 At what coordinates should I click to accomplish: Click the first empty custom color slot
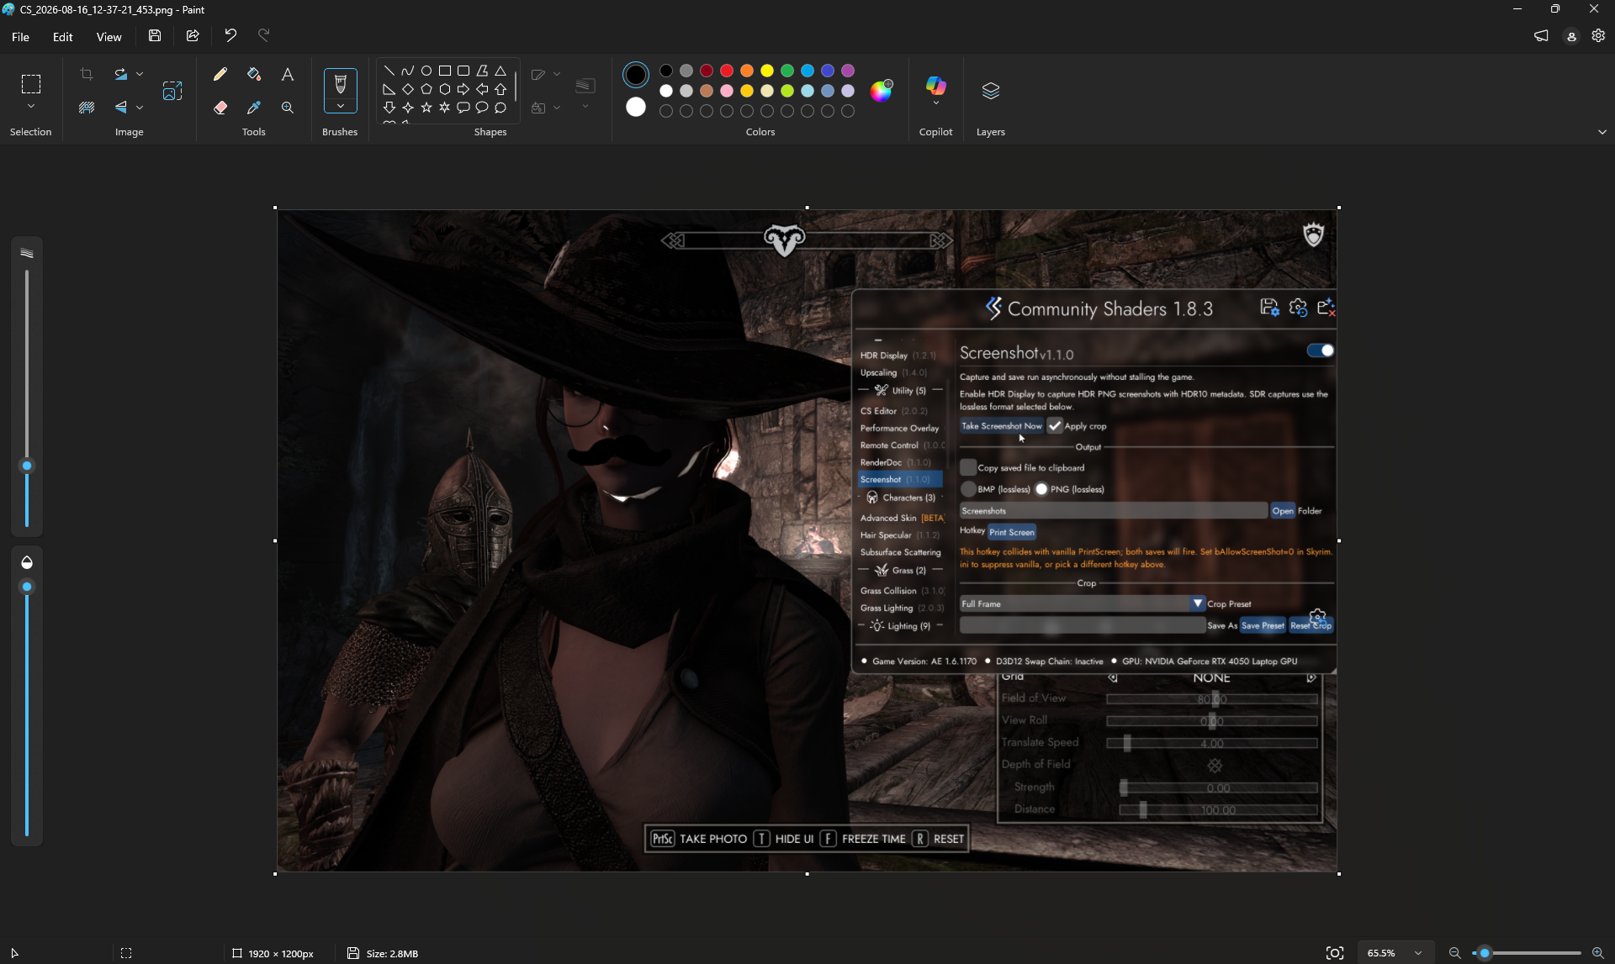tap(666, 111)
